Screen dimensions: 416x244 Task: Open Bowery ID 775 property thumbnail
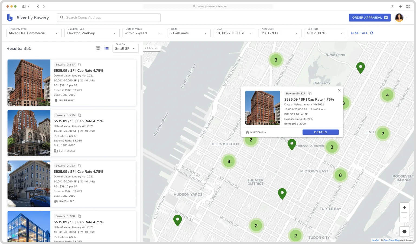point(29,133)
